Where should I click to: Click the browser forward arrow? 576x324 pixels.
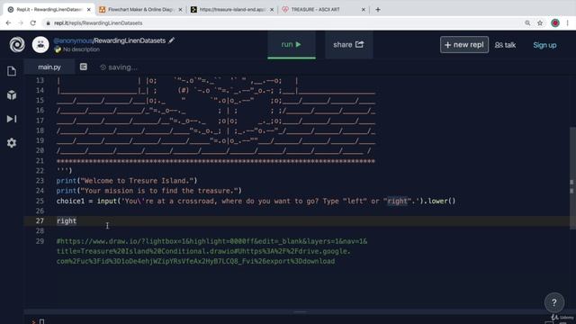[21, 22]
